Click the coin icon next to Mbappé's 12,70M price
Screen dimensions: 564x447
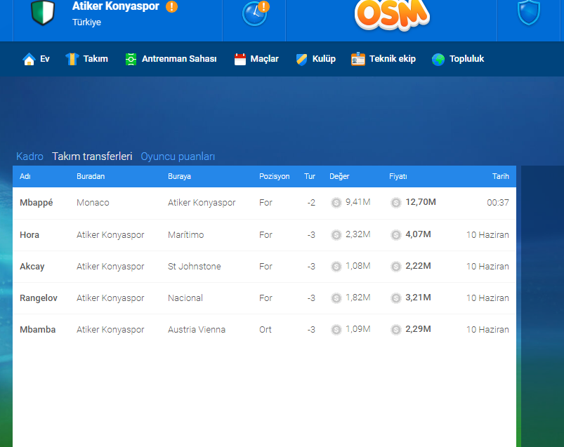396,203
